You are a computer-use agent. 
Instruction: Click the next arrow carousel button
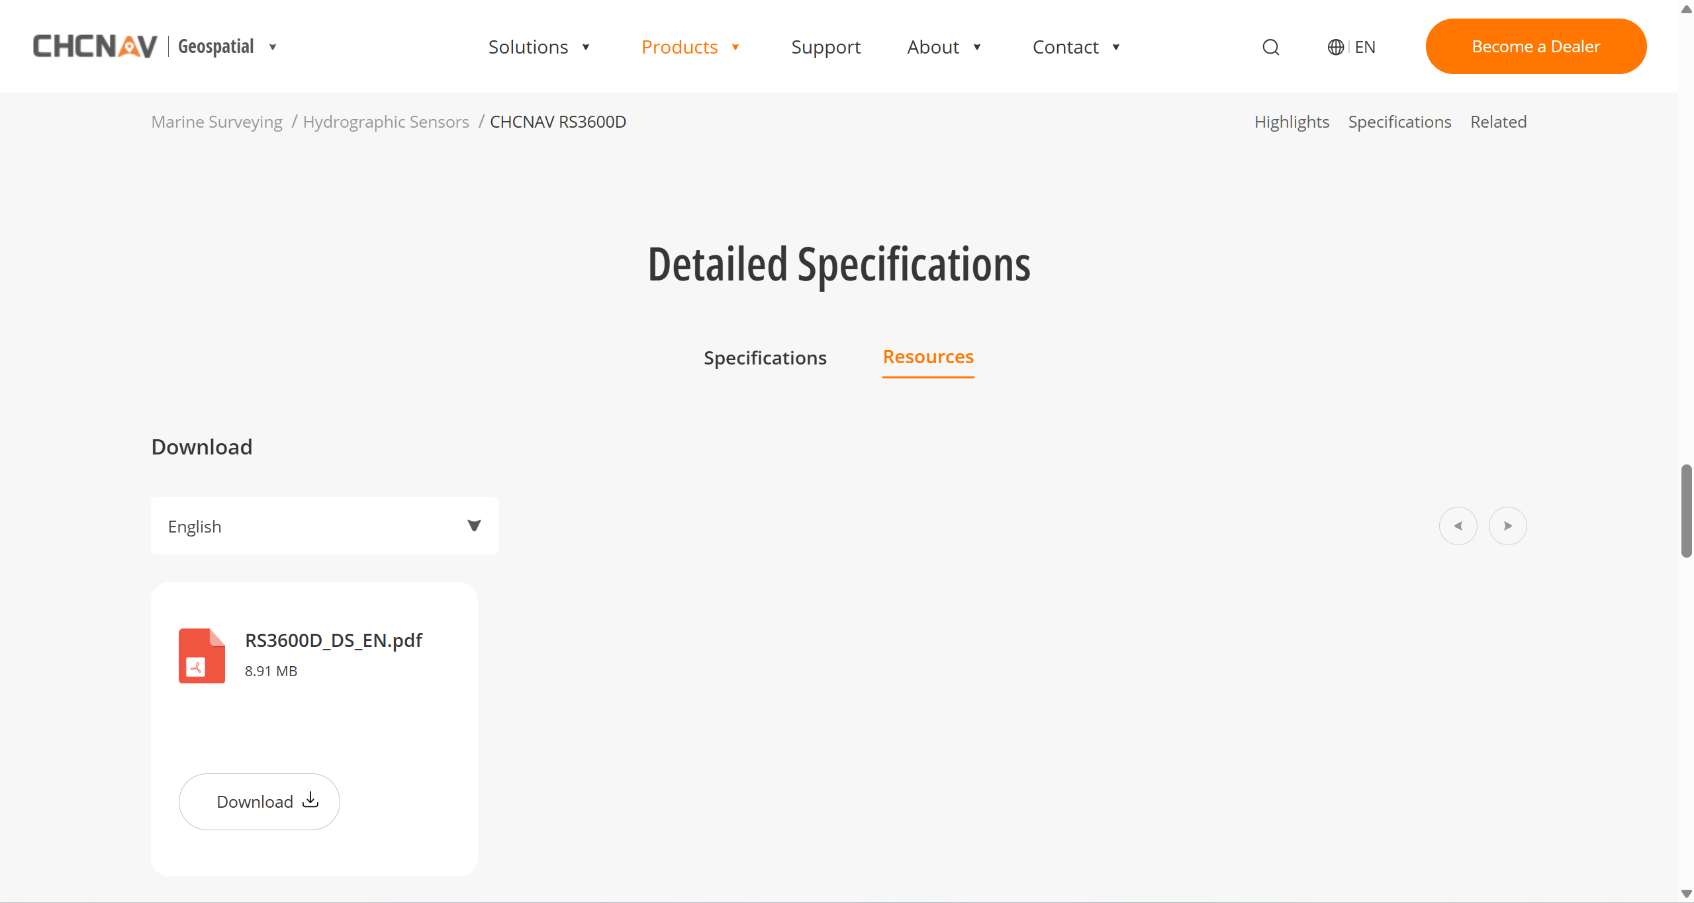coord(1507,526)
